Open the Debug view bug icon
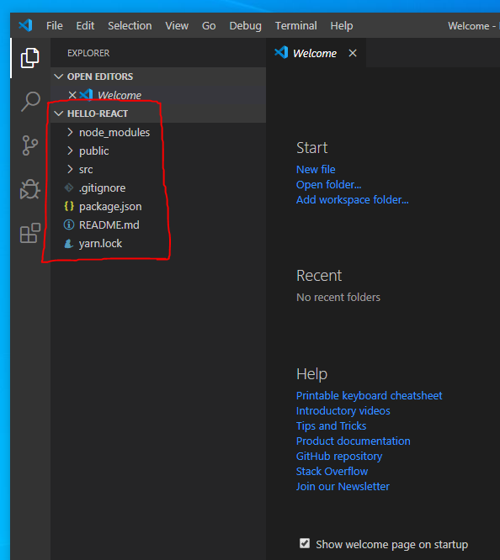The width and height of the screenshot is (500, 560). click(30, 189)
